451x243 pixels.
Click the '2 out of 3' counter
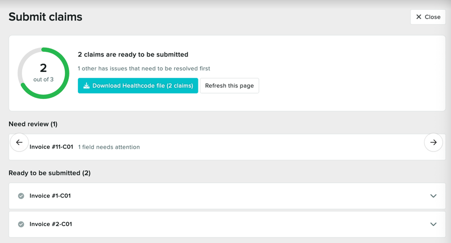44,73
